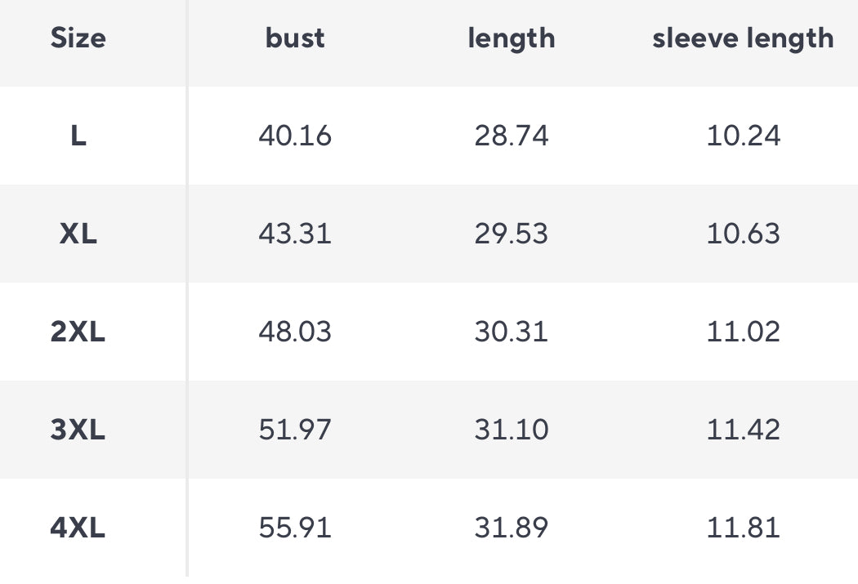858x584 pixels.
Task: Click the bust column header
Action: point(295,38)
